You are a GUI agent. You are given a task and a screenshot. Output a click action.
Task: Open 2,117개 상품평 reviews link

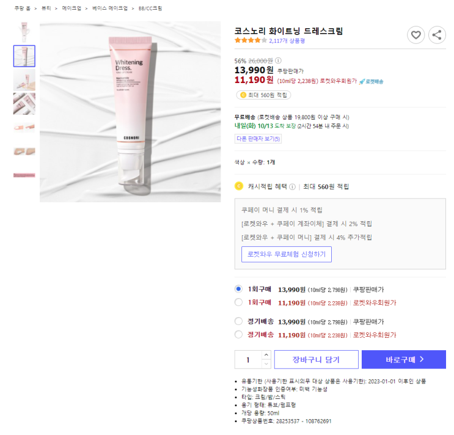pyautogui.click(x=287, y=41)
